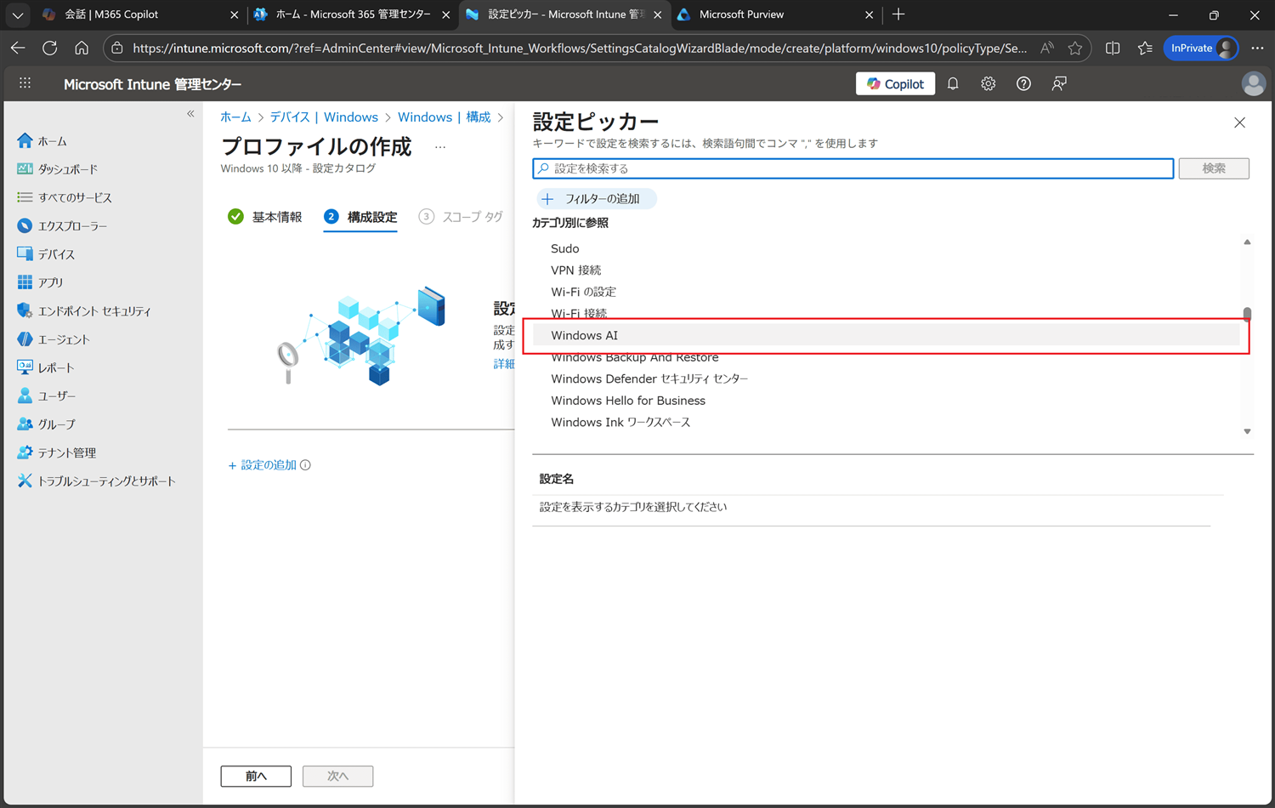Open the browser tab list dropdown

[x=17, y=14]
